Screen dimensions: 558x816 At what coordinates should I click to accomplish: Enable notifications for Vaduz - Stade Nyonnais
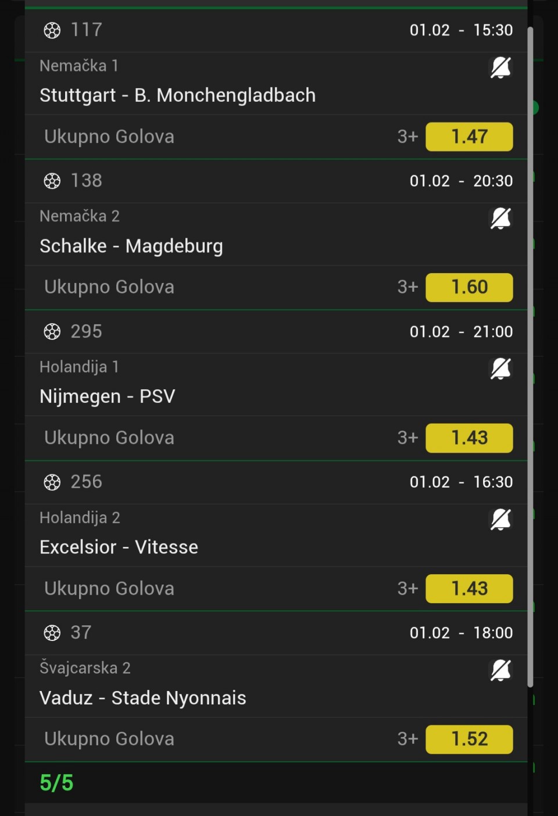click(500, 670)
